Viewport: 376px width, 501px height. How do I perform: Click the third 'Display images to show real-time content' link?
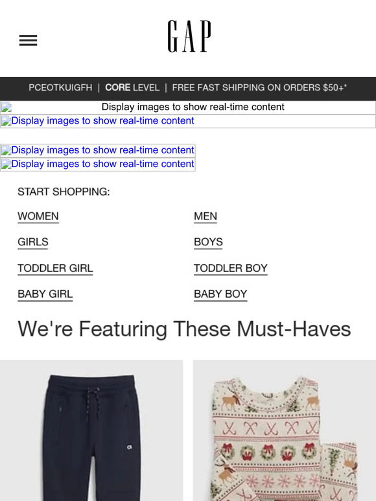point(98,150)
